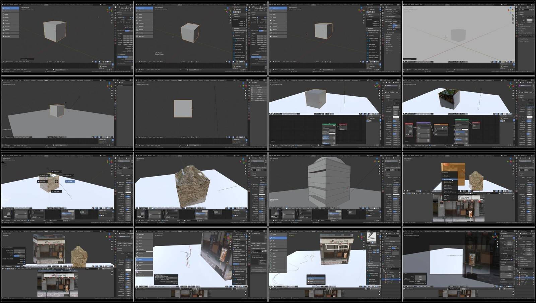Viewport: 536px width, 303px height.
Task: Choose Texture Paint in the mode pie menu
Action: click(x=68, y=175)
